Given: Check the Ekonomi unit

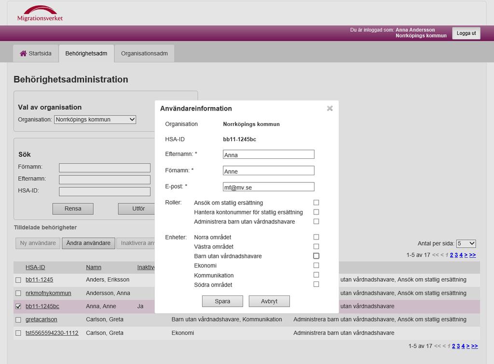Looking at the screenshot, I should 316,266.
